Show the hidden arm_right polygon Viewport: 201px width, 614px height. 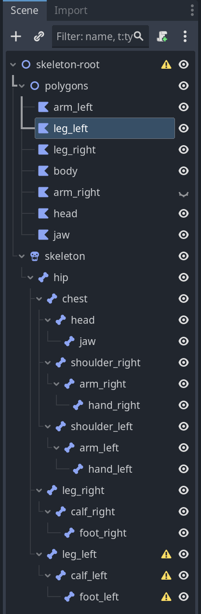click(183, 193)
